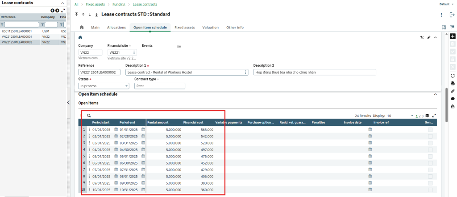
Task: Open comments via the speech bubble icon
Action: (x=453, y=98)
